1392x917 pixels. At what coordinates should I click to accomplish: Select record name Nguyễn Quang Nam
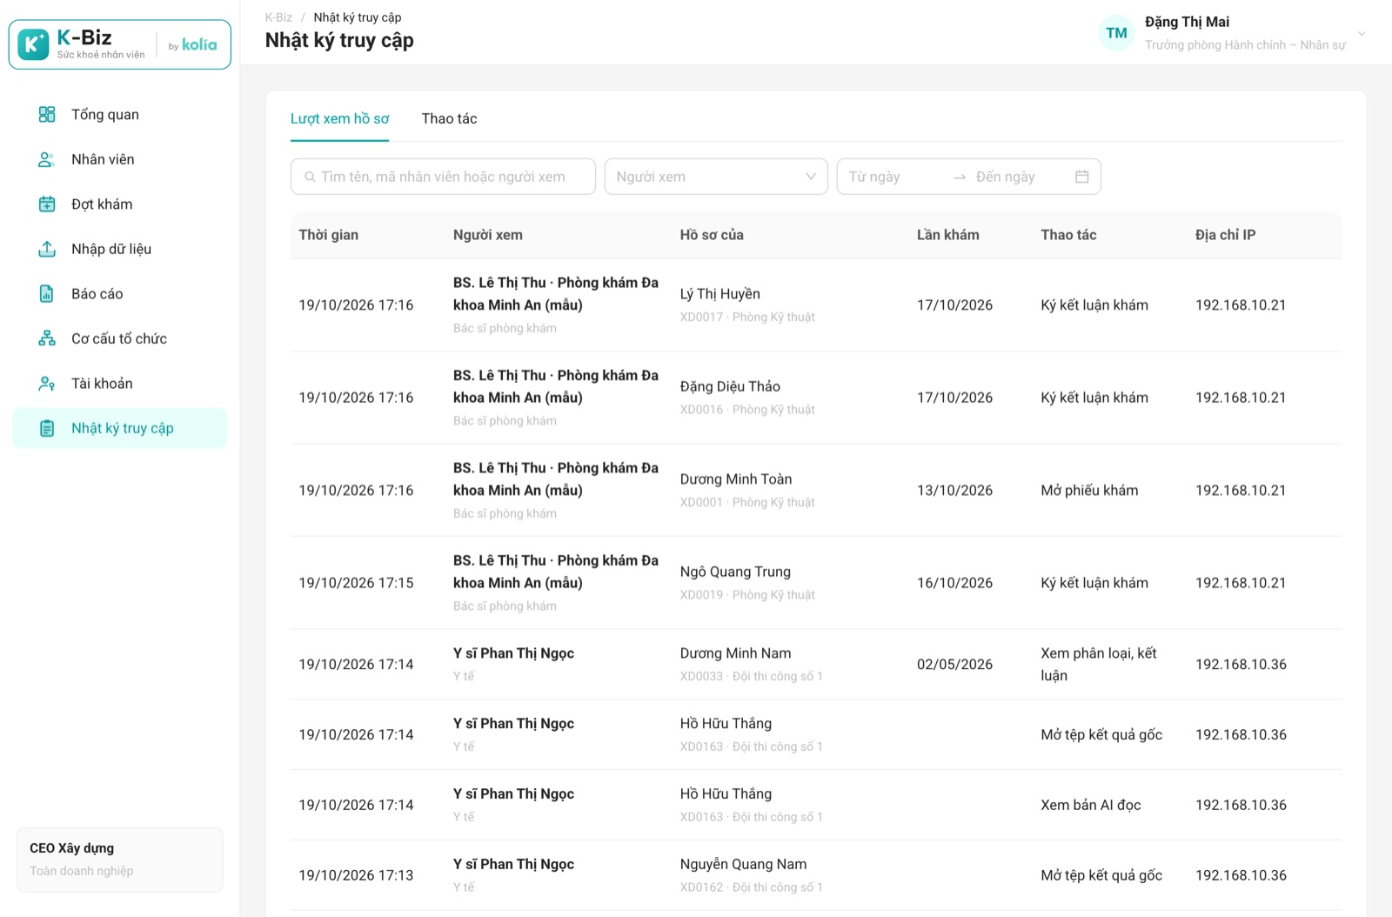[x=744, y=864]
